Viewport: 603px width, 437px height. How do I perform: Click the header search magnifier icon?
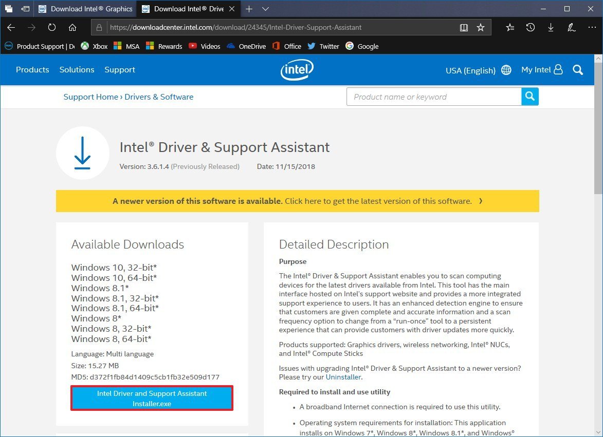click(578, 70)
